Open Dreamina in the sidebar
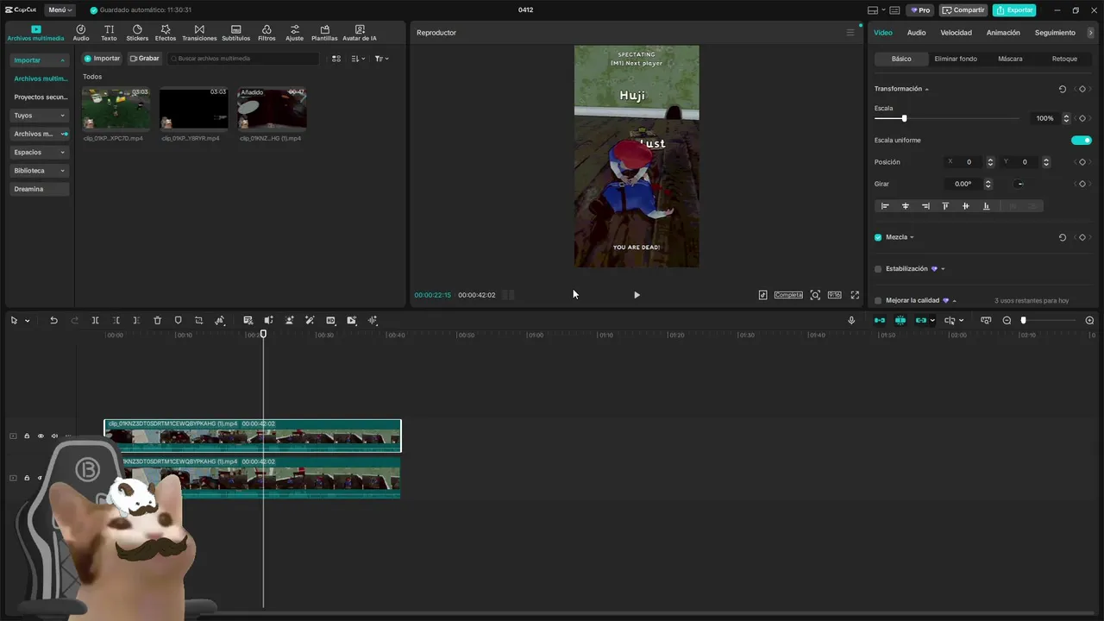The width and height of the screenshot is (1104, 621). pos(40,189)
